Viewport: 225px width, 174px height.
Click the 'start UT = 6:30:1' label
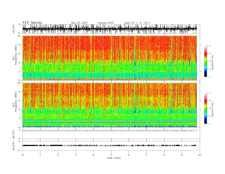[137, 23]
